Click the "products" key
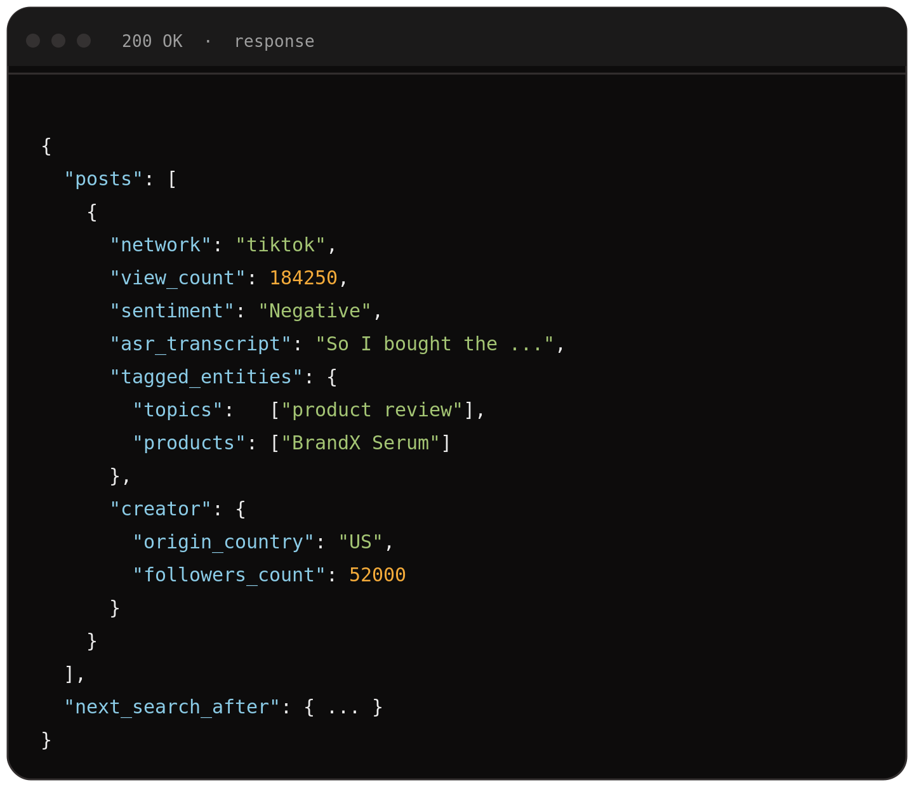Screen dimensions: 914x787 189,443
